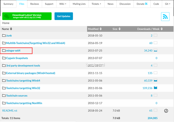
Task: Click the Toolchains targetting Win64 folder icon
Action: tap(4, 81)
